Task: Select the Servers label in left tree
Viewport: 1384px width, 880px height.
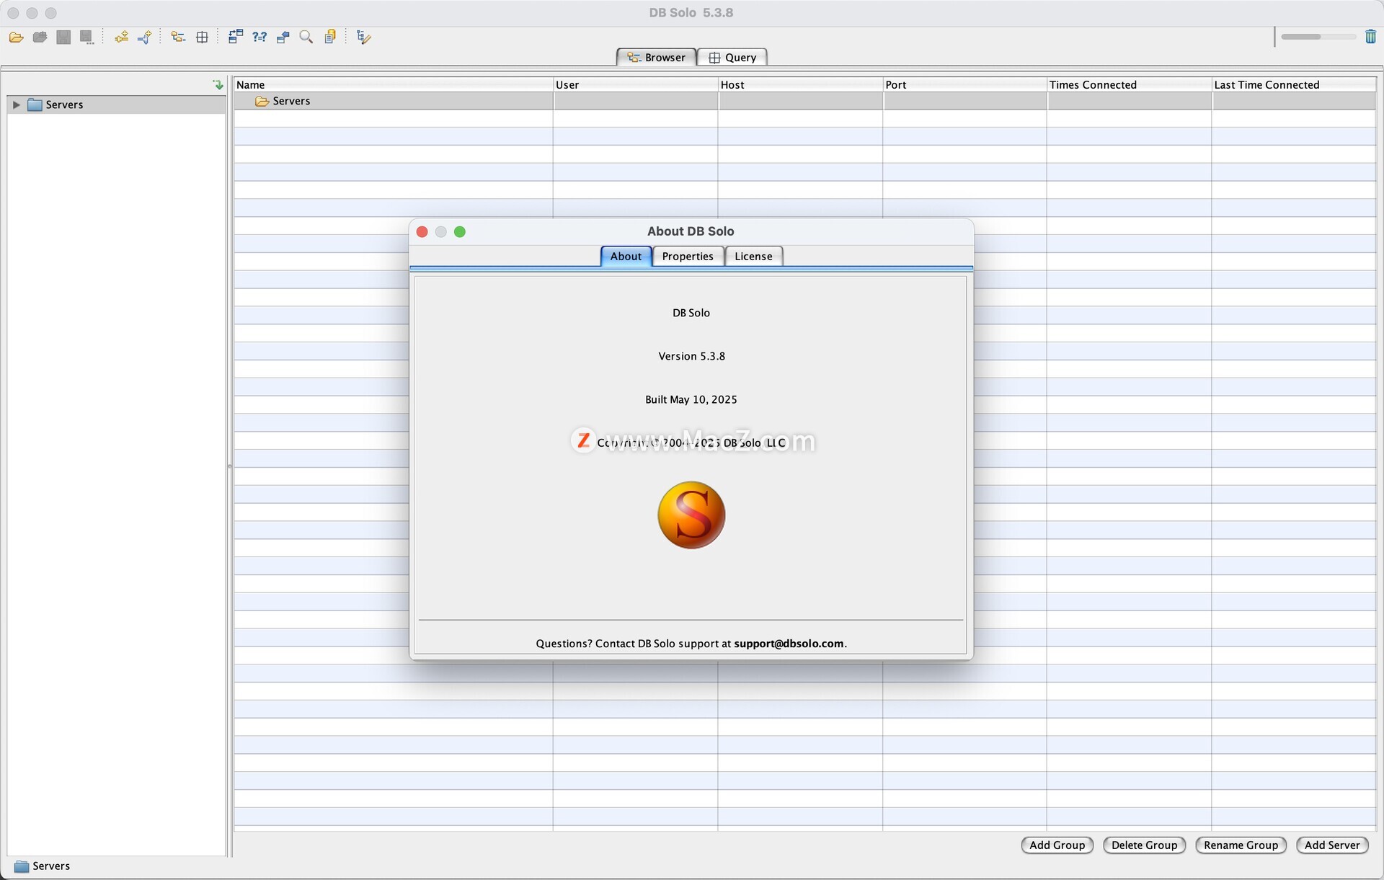Action: click(x=64, y=105)
